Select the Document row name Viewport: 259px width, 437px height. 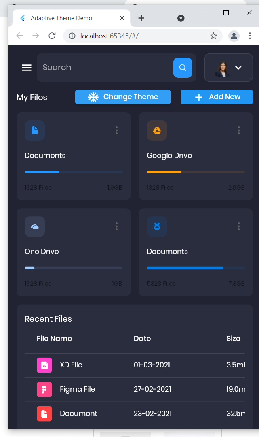coord(79,414)
